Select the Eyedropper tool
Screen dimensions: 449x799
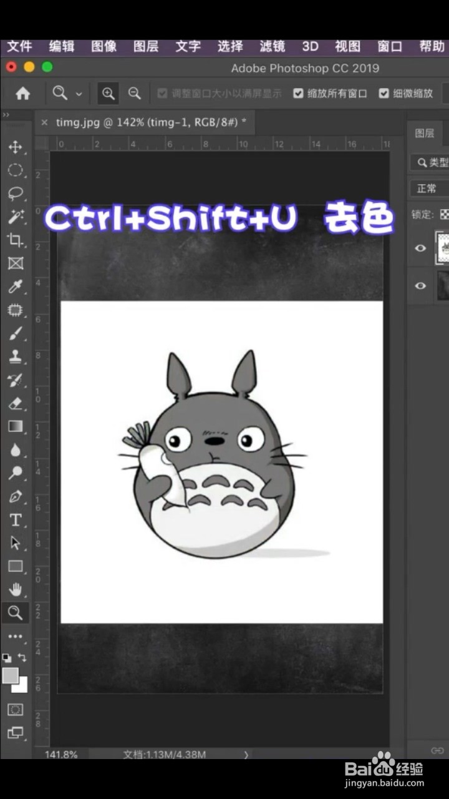click(15, 287)
